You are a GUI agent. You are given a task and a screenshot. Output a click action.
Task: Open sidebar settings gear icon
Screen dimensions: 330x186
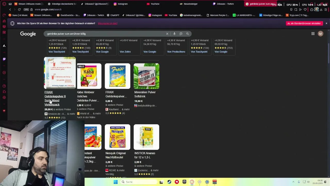4,97
